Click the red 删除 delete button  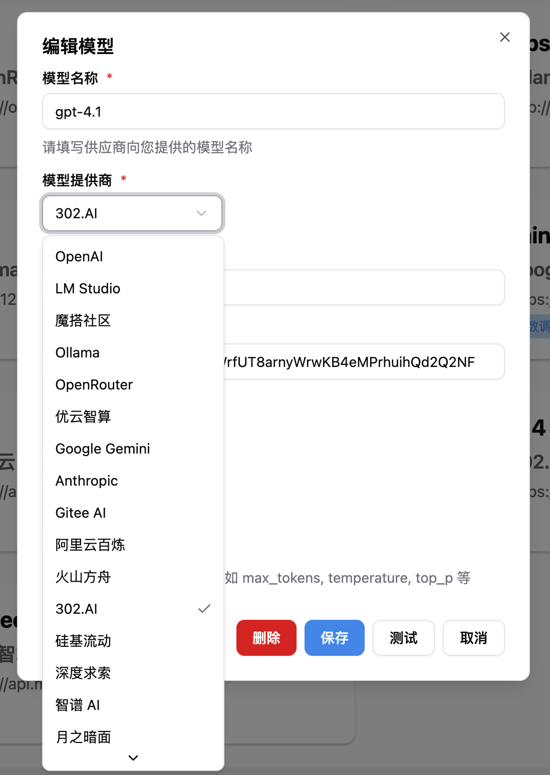click(x=266, y=638)
